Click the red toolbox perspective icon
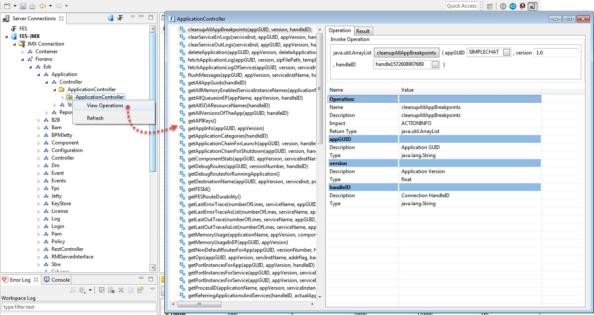The height and width of the screenshot is (315, 594). [523, 6]
